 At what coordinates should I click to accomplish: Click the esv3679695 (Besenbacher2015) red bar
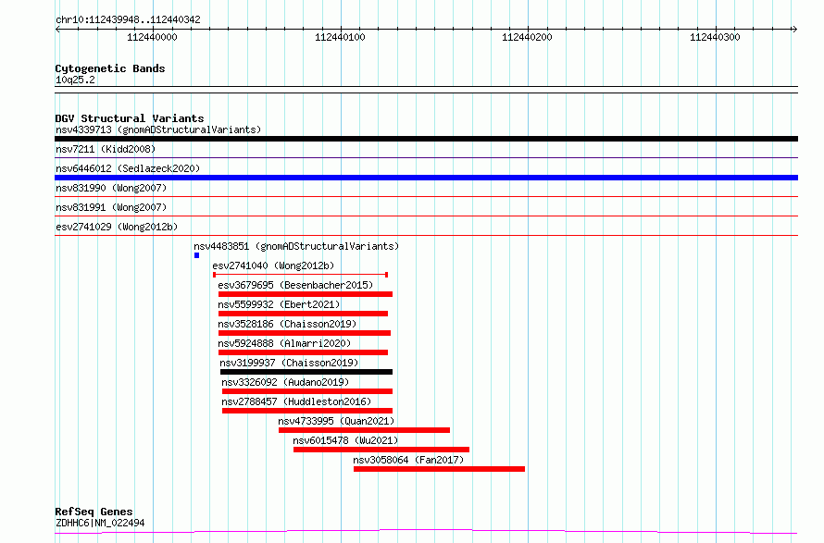[305, 294]
